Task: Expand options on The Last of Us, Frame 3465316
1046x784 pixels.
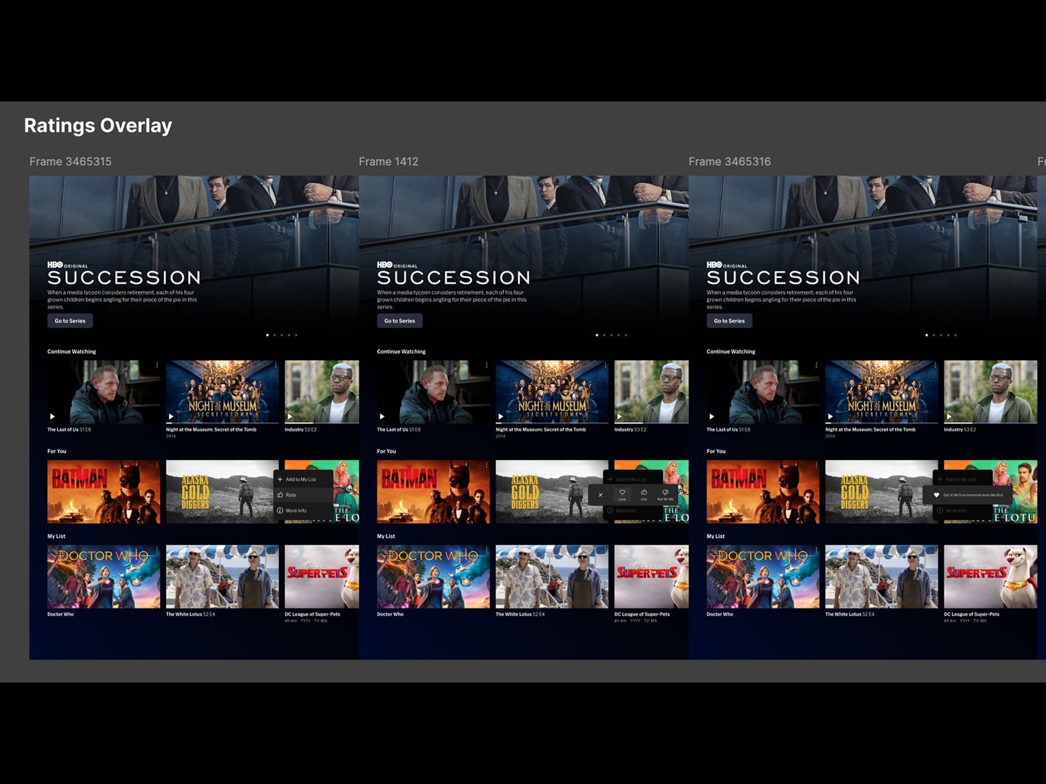Action: point(816,365)
